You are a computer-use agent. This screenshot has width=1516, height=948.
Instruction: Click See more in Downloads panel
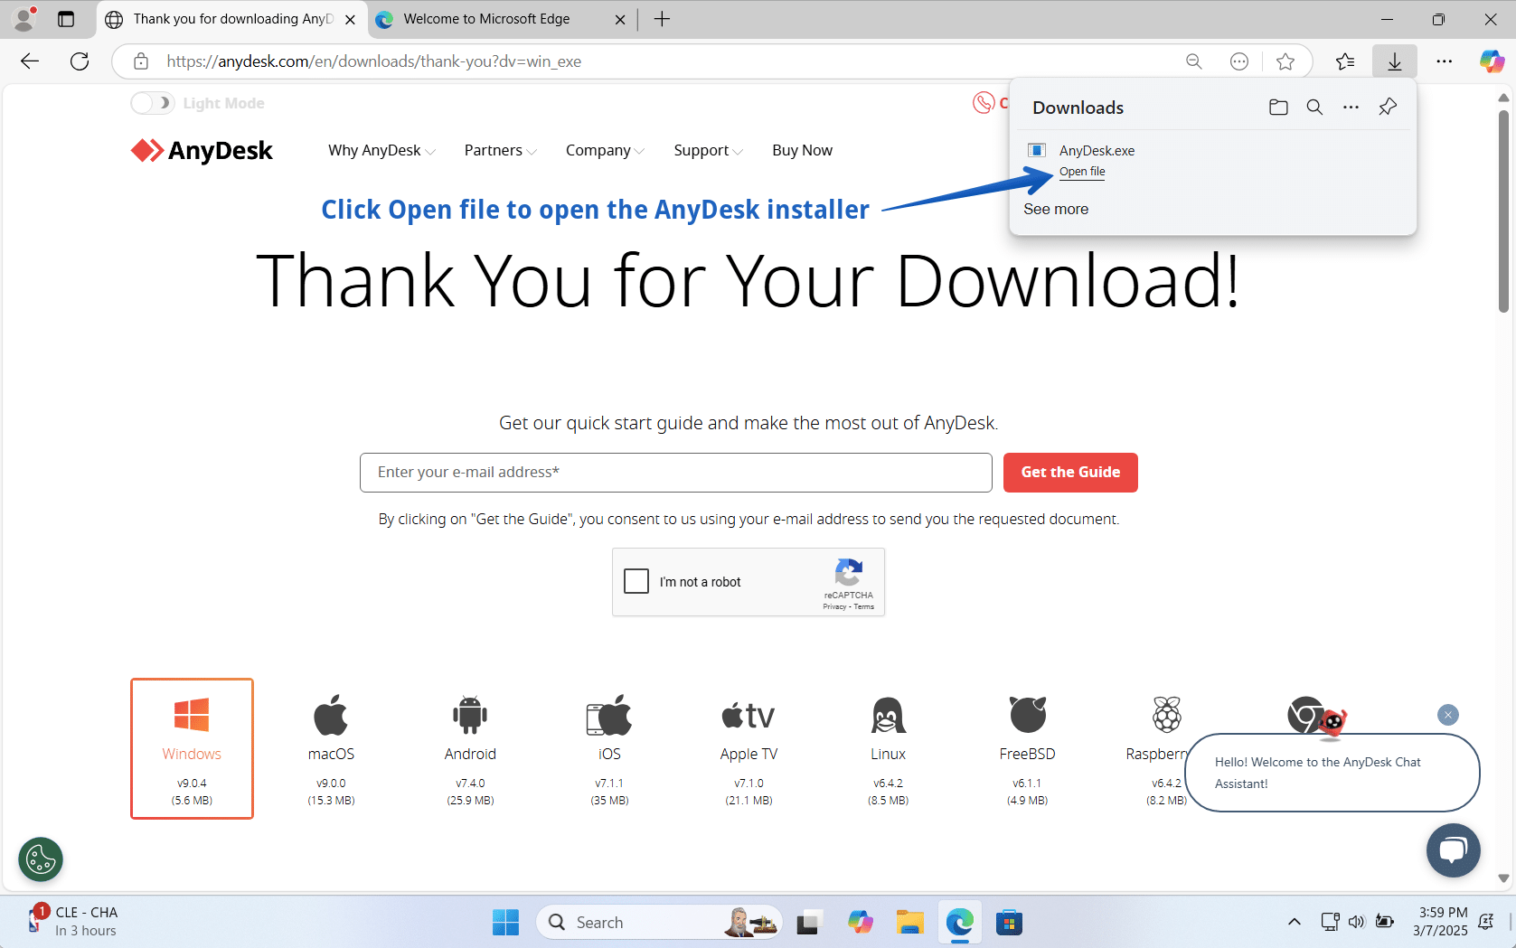click(x=1056, y=209)
